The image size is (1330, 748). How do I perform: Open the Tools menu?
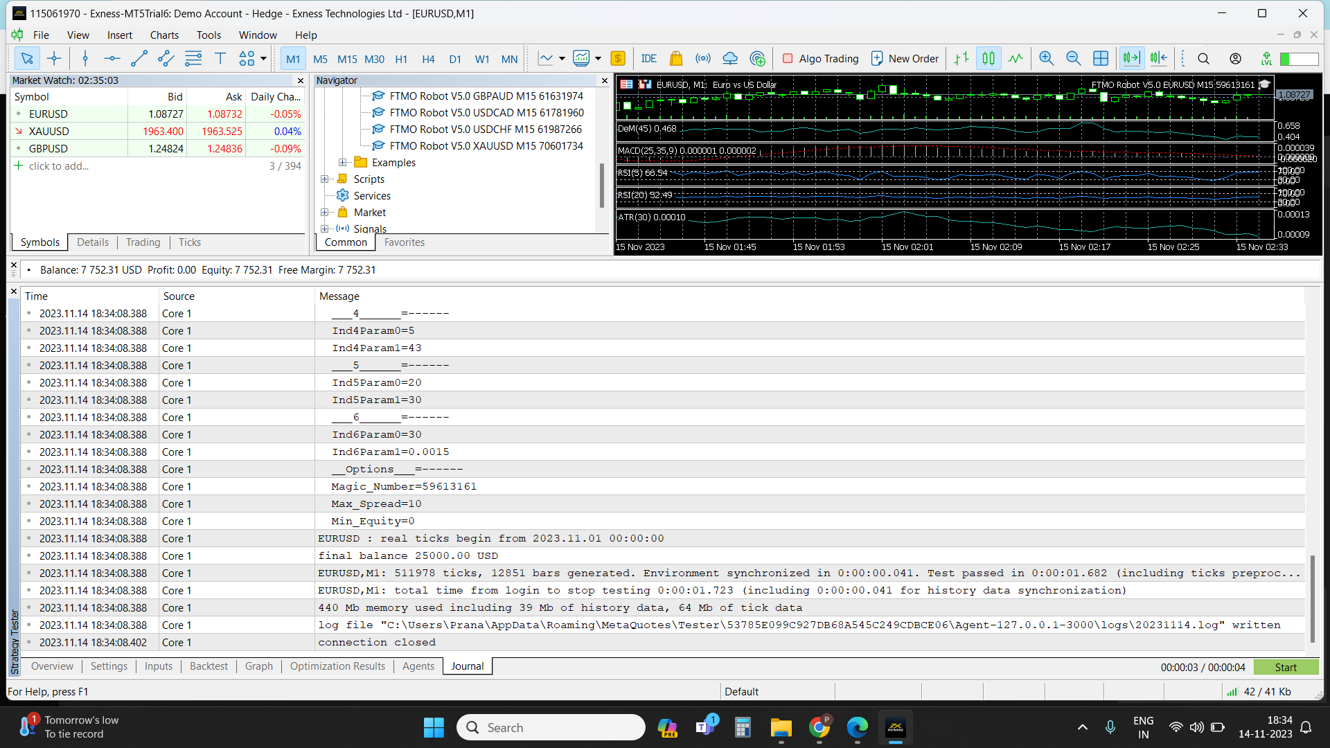tap(209, 35)
